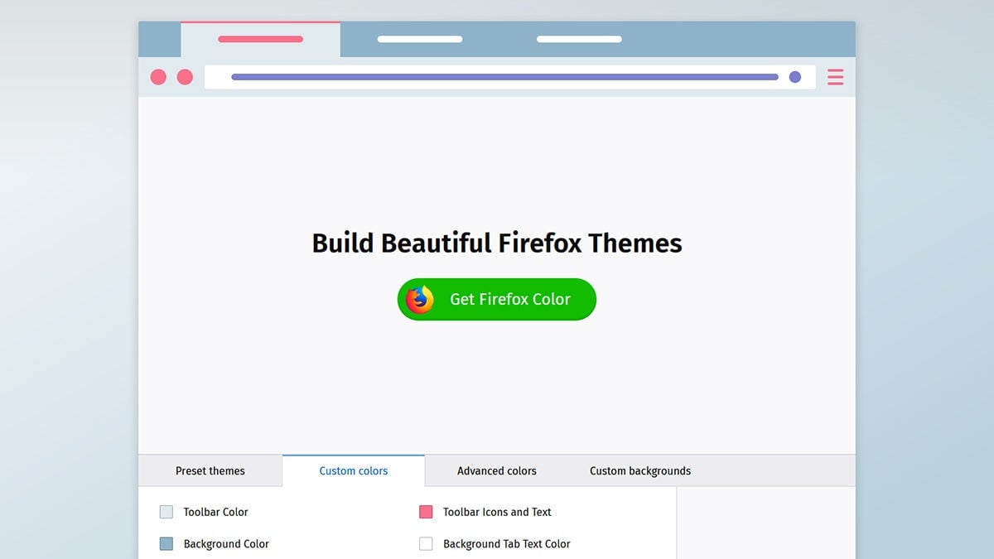Click the first pink circle in the preview toolbar
994x559 pixels.
pyautogui.click(x=158, y=77)
